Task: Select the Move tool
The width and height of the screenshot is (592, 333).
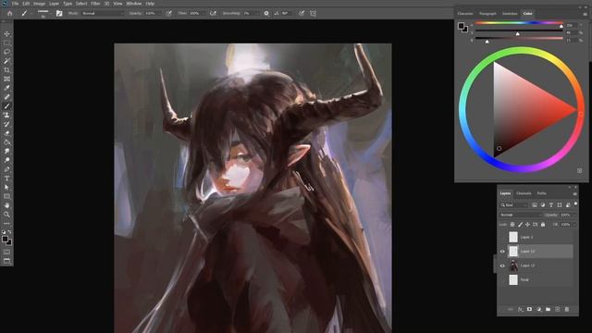Action: point(6,34)
